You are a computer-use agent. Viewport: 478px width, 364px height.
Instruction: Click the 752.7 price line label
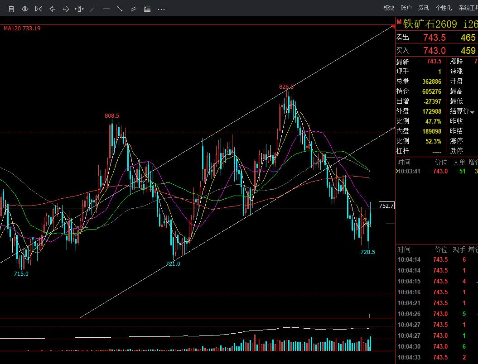click(386, 206)
